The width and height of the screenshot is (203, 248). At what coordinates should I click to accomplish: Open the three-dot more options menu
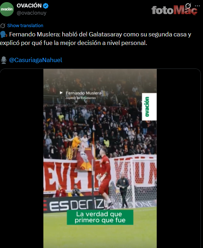tap(197, 6)
